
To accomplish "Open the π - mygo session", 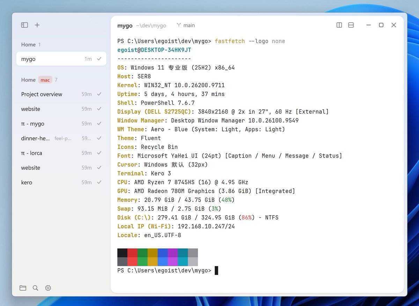I will coord(61,124).
